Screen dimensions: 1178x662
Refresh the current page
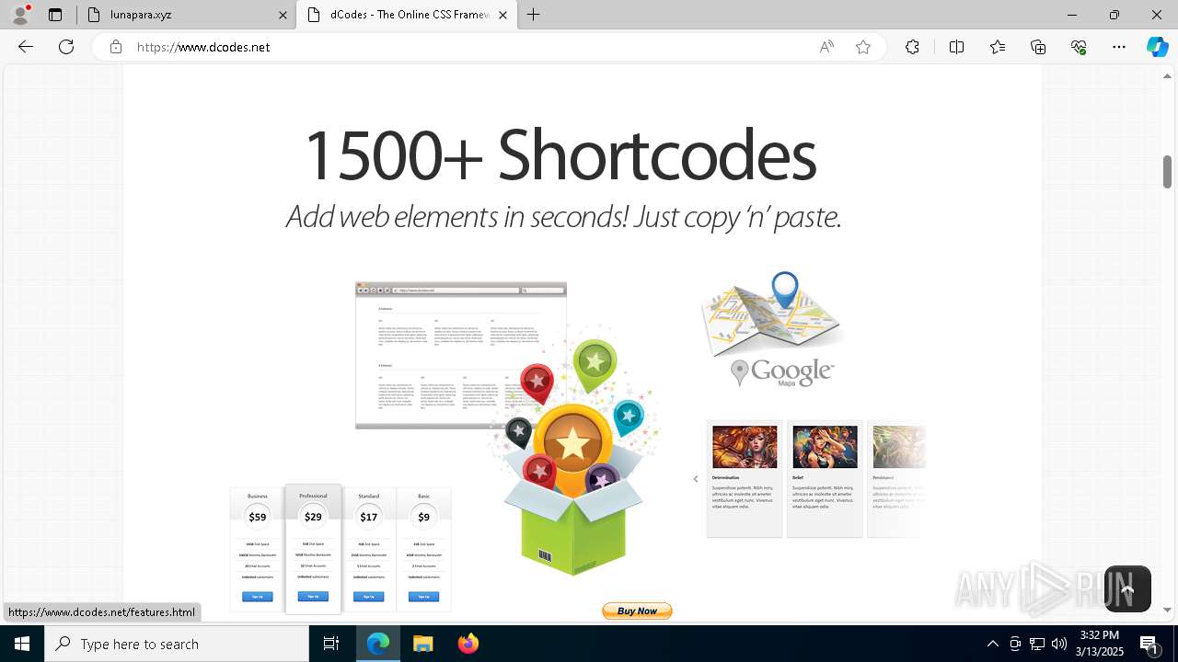click(66, 47)
